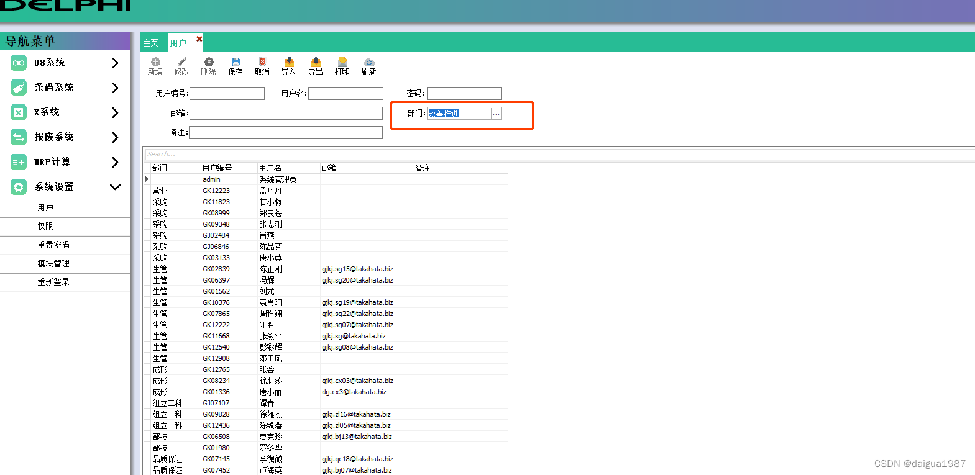Focus the 备注 input field
Screen dimensions: 975x475
pyautogui.click(x=286, y=132)
